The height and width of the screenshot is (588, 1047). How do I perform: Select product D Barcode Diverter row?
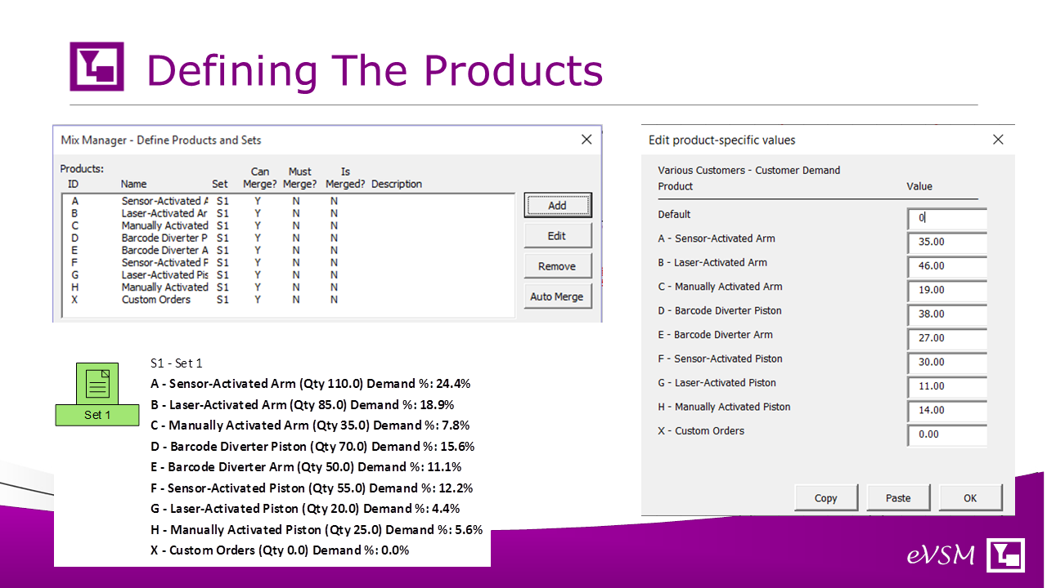coord(164,238)
